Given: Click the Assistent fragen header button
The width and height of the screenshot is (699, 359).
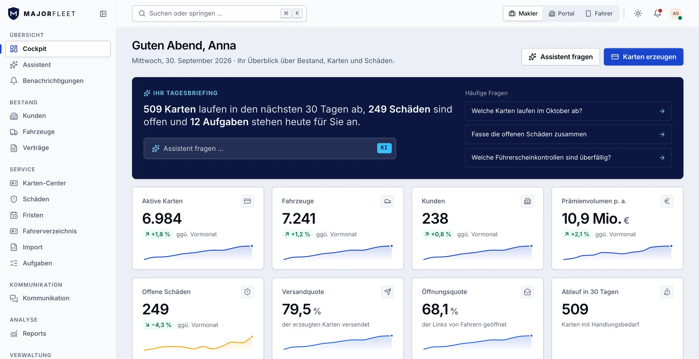Looking at the screenshot, I should coord(560,57).
